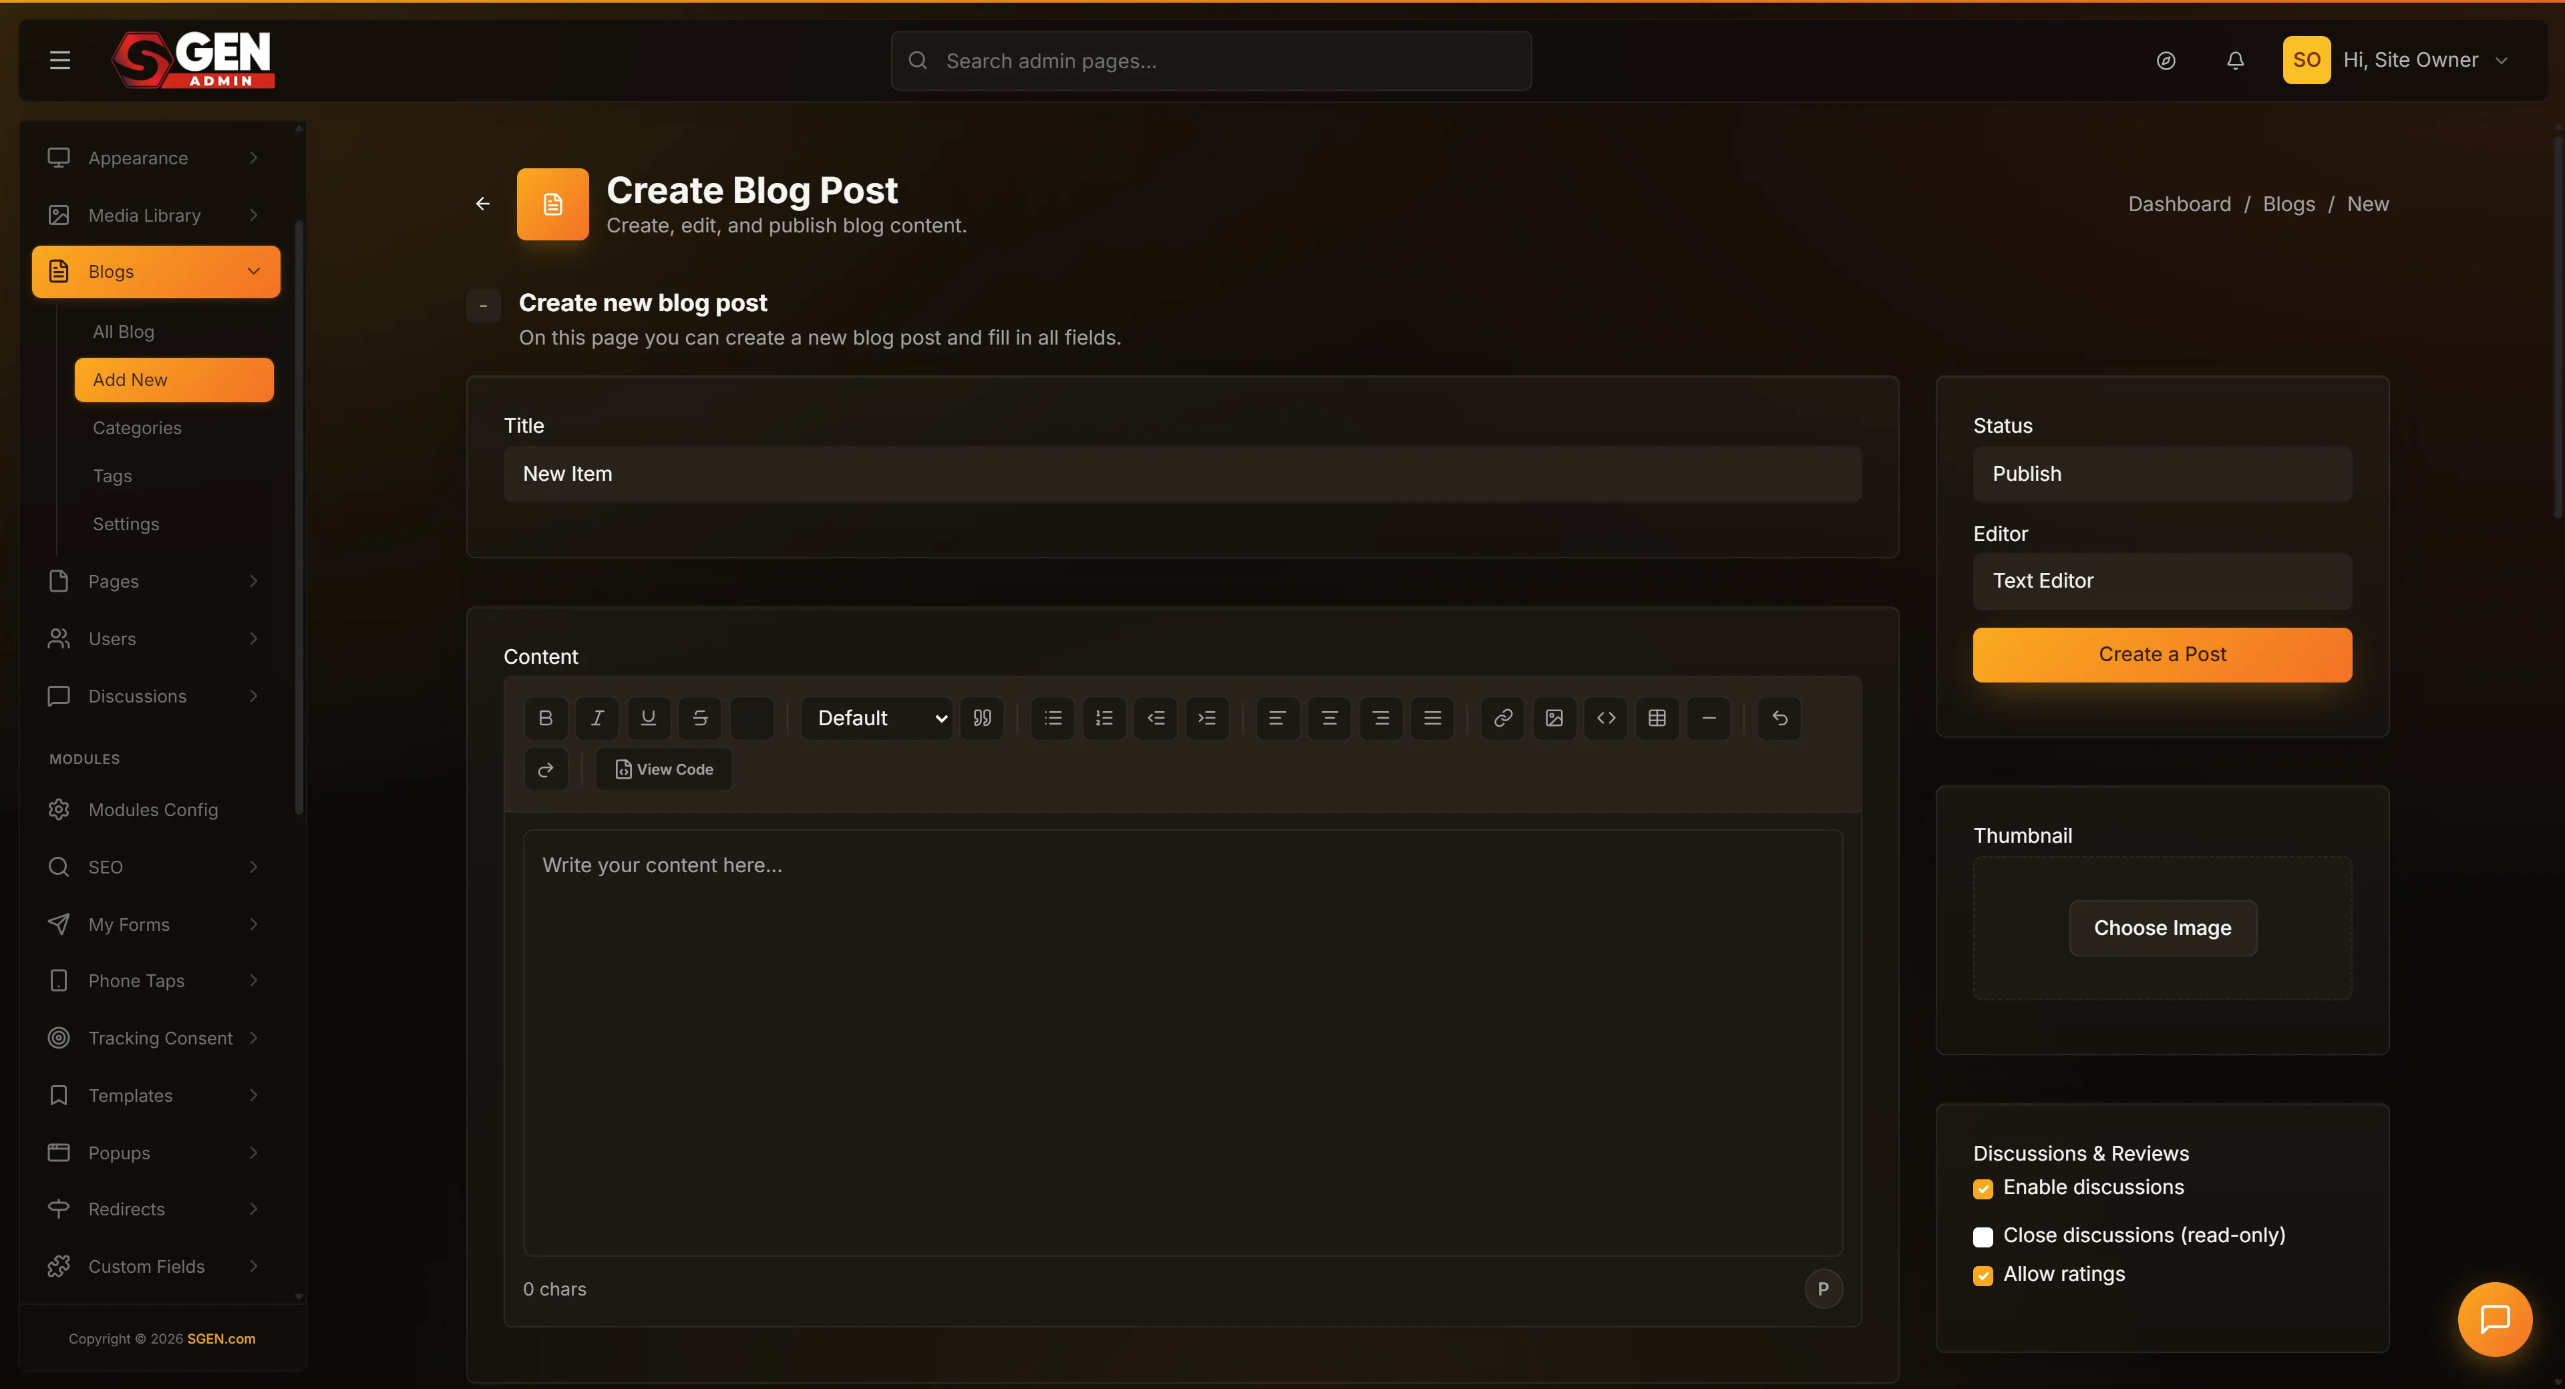Viewport: 2565px width, 1389px height.
Task: Open All Blog submenu item
Action: click(173, 332)
